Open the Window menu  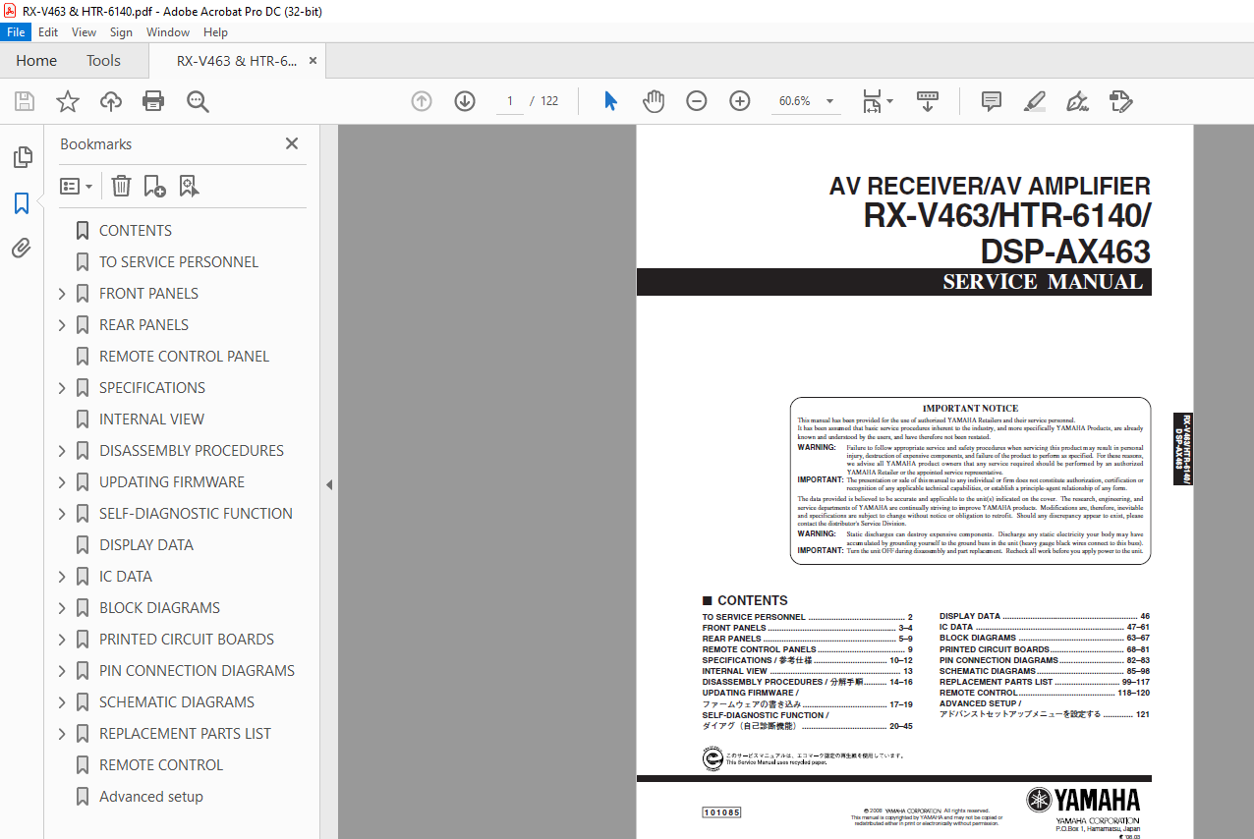click(168, 32)
